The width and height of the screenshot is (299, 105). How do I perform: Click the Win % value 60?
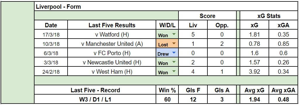coord(167,99)
